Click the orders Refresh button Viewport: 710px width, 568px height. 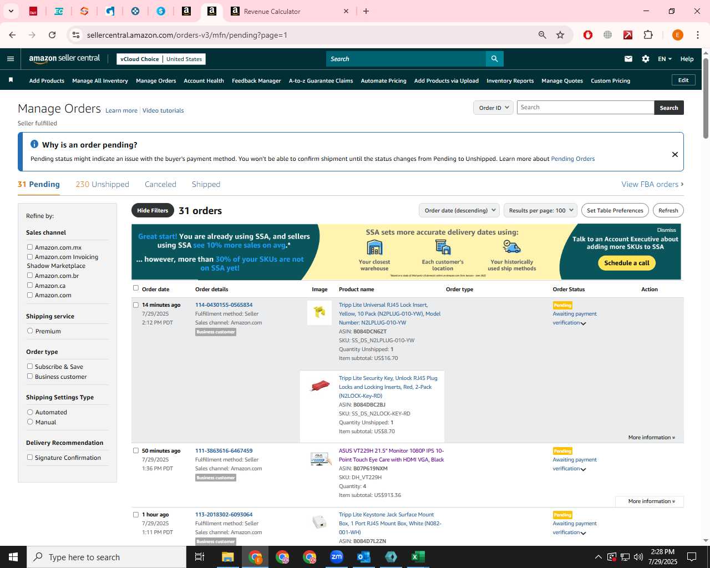click(x=668, y=210)
